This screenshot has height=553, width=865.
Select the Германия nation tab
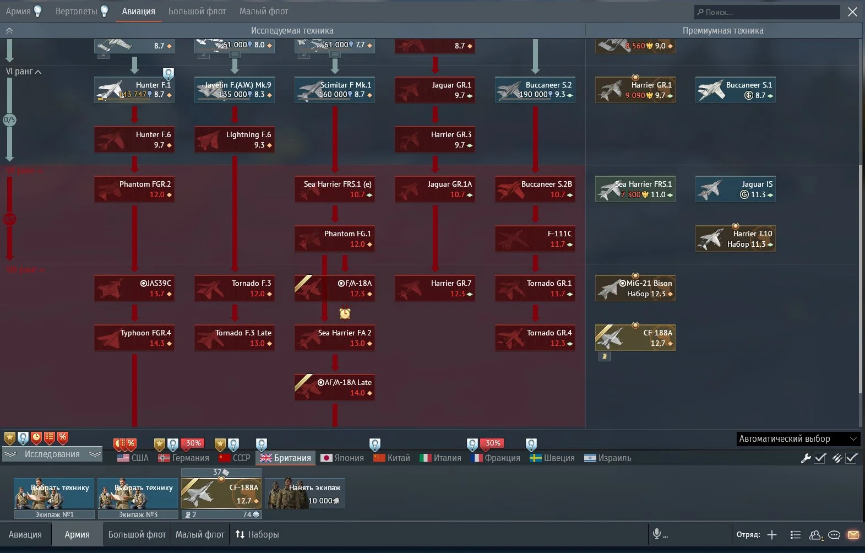point(184,458)
